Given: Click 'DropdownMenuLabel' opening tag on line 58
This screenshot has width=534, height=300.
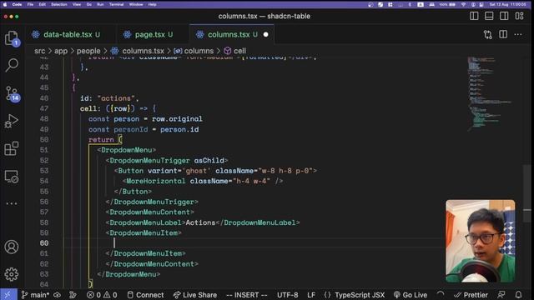Looking at the screenshot, I should pyautogui.click(x=145, y=222).
